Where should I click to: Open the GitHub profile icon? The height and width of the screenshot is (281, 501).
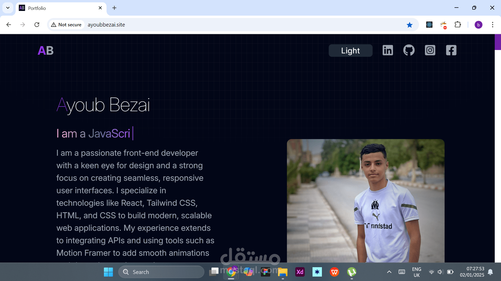[x=409, y=50]
